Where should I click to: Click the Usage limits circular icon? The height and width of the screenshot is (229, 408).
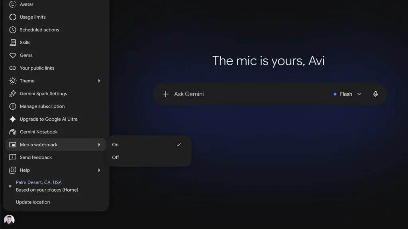tap(12, 17)
